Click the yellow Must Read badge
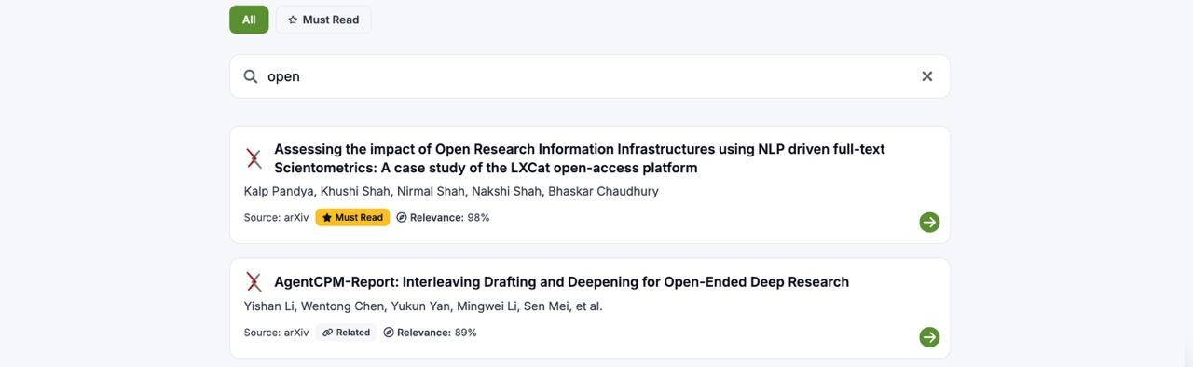Screen dimensions: 1193x367 pyautogui.click(x=352, y=217)
